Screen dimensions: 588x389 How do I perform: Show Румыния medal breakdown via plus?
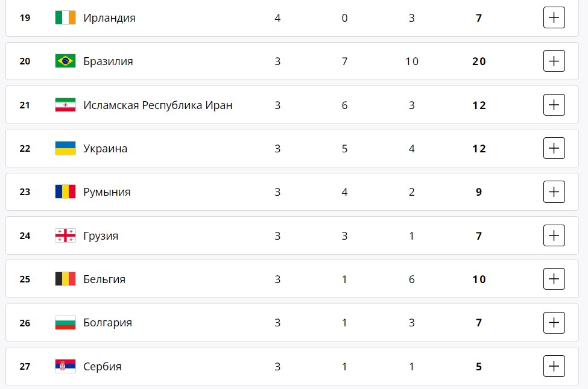pos(554,191)
